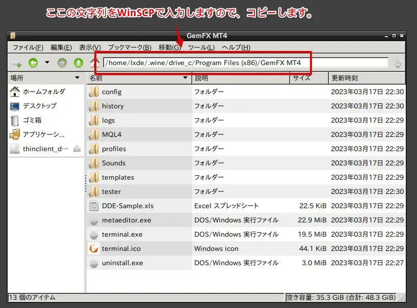Expand the 場所 side pane dropdown
Viewport: 417px width, 308px height.
point(77,78)
